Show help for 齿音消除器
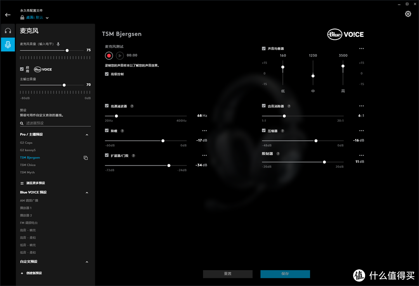 point(289,106)
